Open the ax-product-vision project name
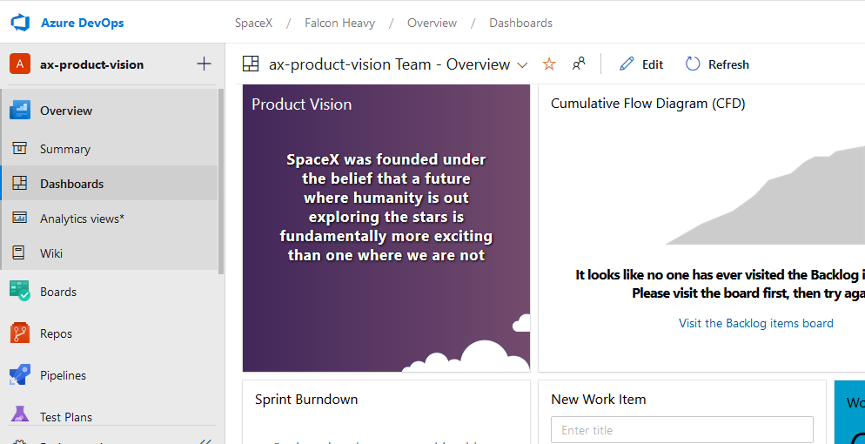Viewport: 865px width, 444px height. 91,64
